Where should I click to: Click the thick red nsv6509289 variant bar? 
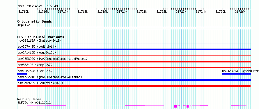[134, 86]
